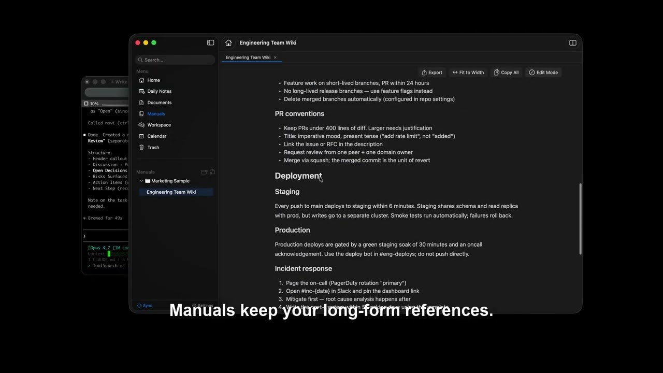Screen dimensions: 663x373
Task: Click 'Delete merged branches automatically' bullet
Action: [369, 99]
